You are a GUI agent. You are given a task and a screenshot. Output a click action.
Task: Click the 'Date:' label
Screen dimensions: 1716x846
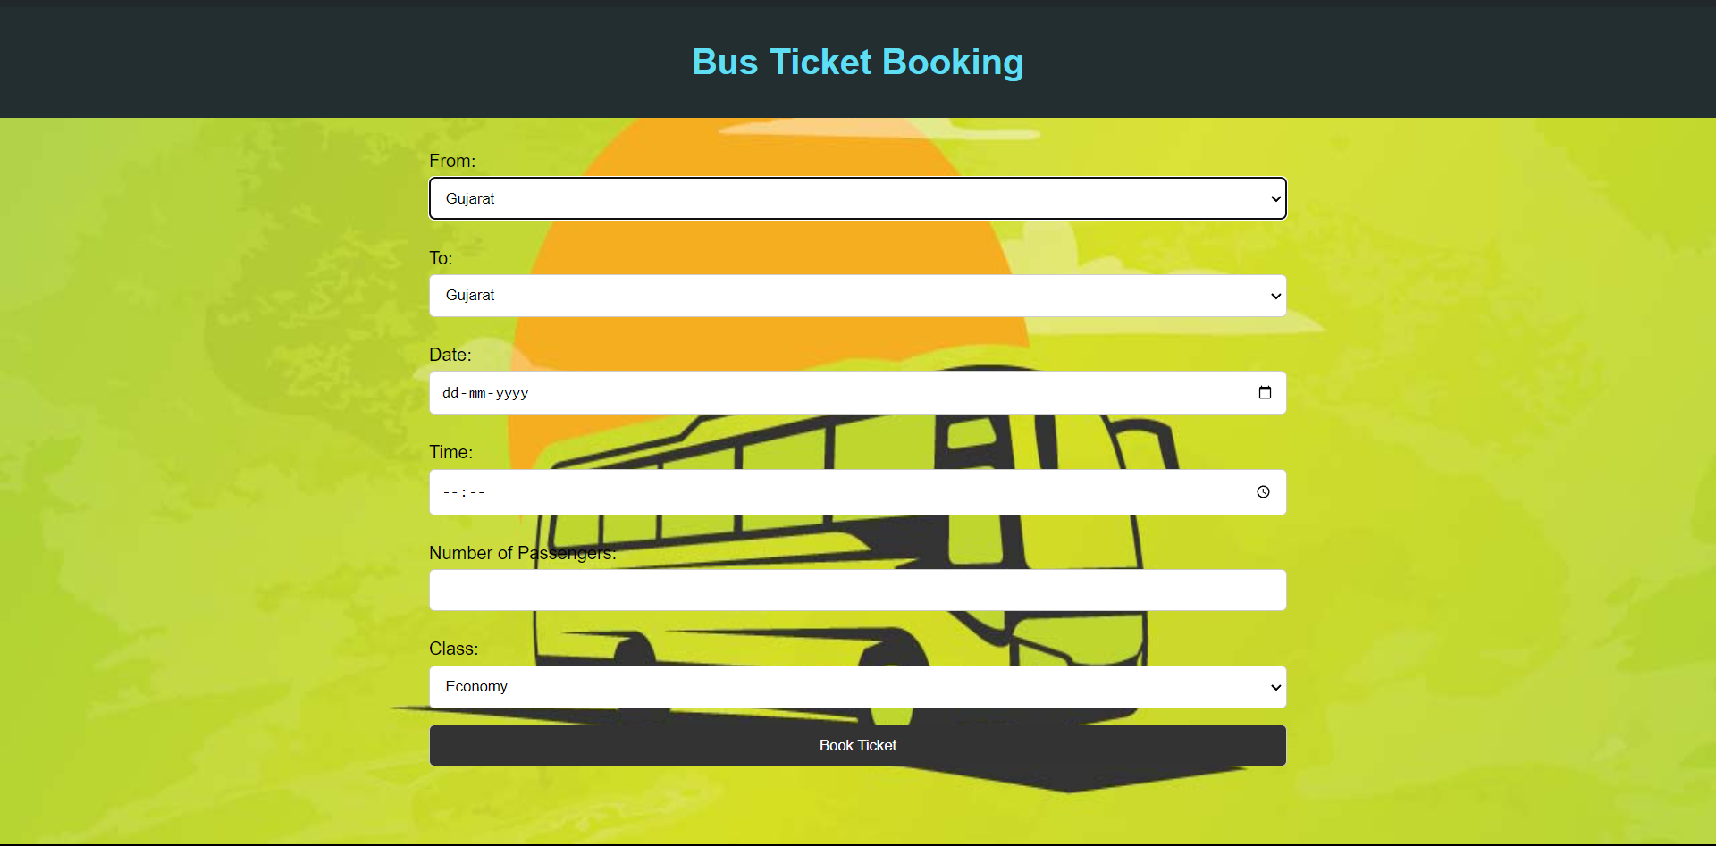450,355
